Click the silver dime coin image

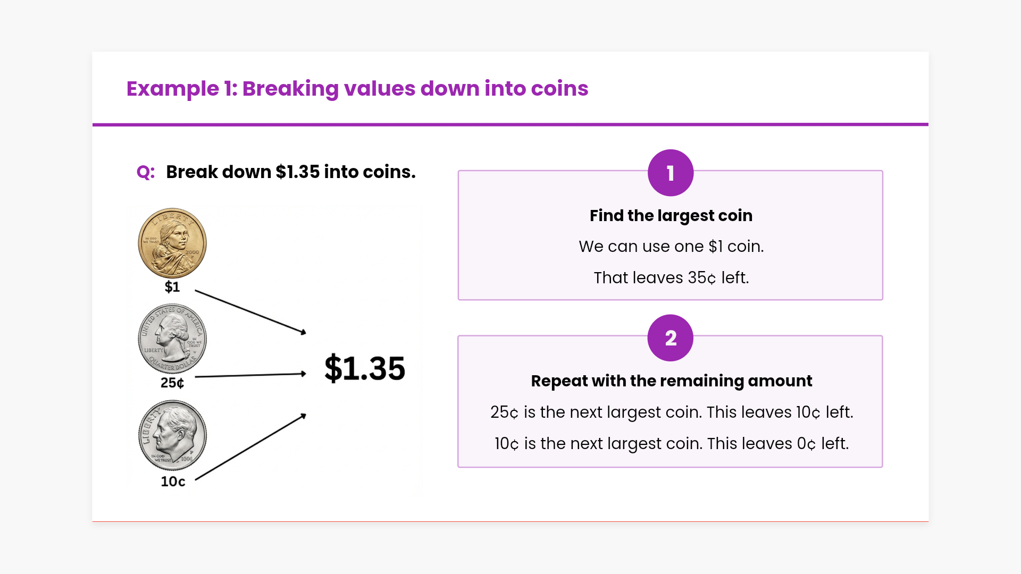(x=172, y=435)
